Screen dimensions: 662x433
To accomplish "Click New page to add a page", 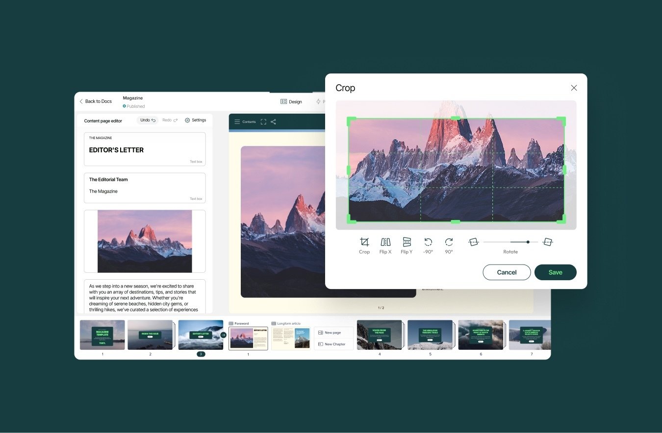I will (x=334, y=332).
